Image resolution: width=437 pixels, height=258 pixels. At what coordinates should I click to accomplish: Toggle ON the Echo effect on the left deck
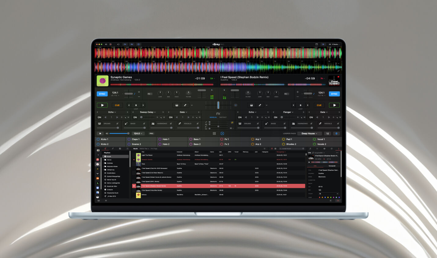click(99, 117)
